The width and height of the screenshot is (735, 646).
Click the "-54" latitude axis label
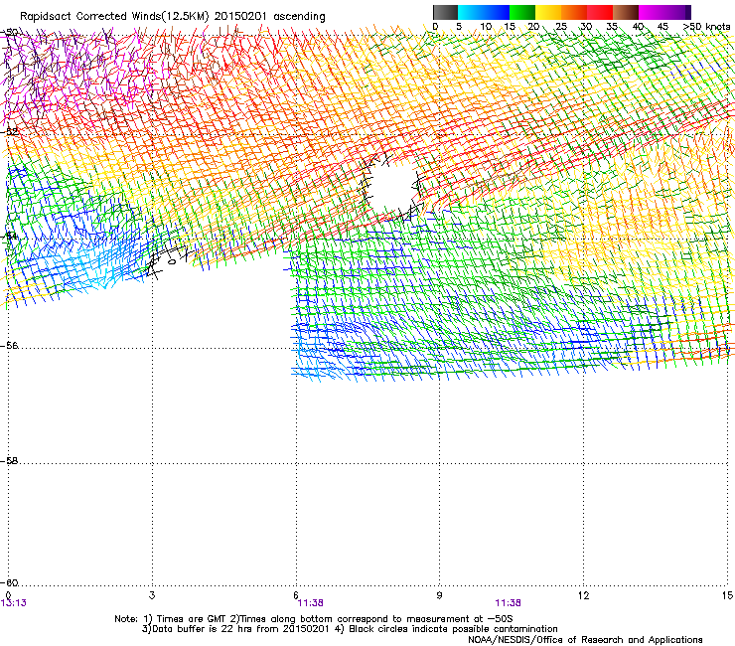click(x=9, y=236)
